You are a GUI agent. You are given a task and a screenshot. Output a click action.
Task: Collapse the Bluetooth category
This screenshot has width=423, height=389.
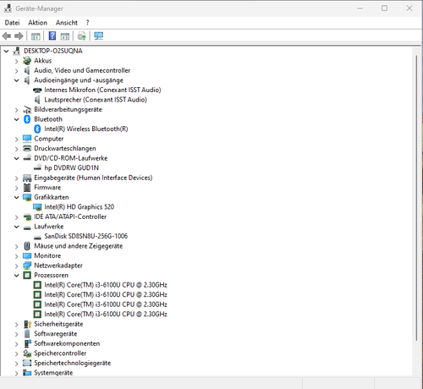[x=17, y=119]
